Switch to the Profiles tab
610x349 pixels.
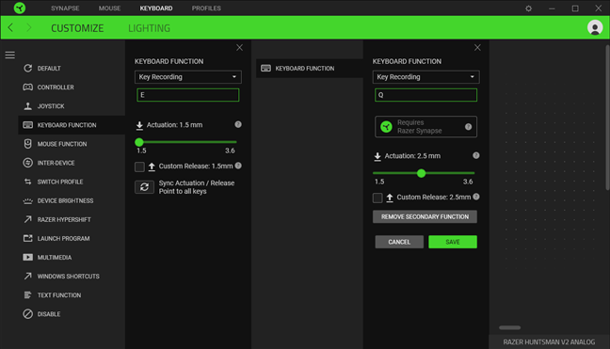click(206, 8)
